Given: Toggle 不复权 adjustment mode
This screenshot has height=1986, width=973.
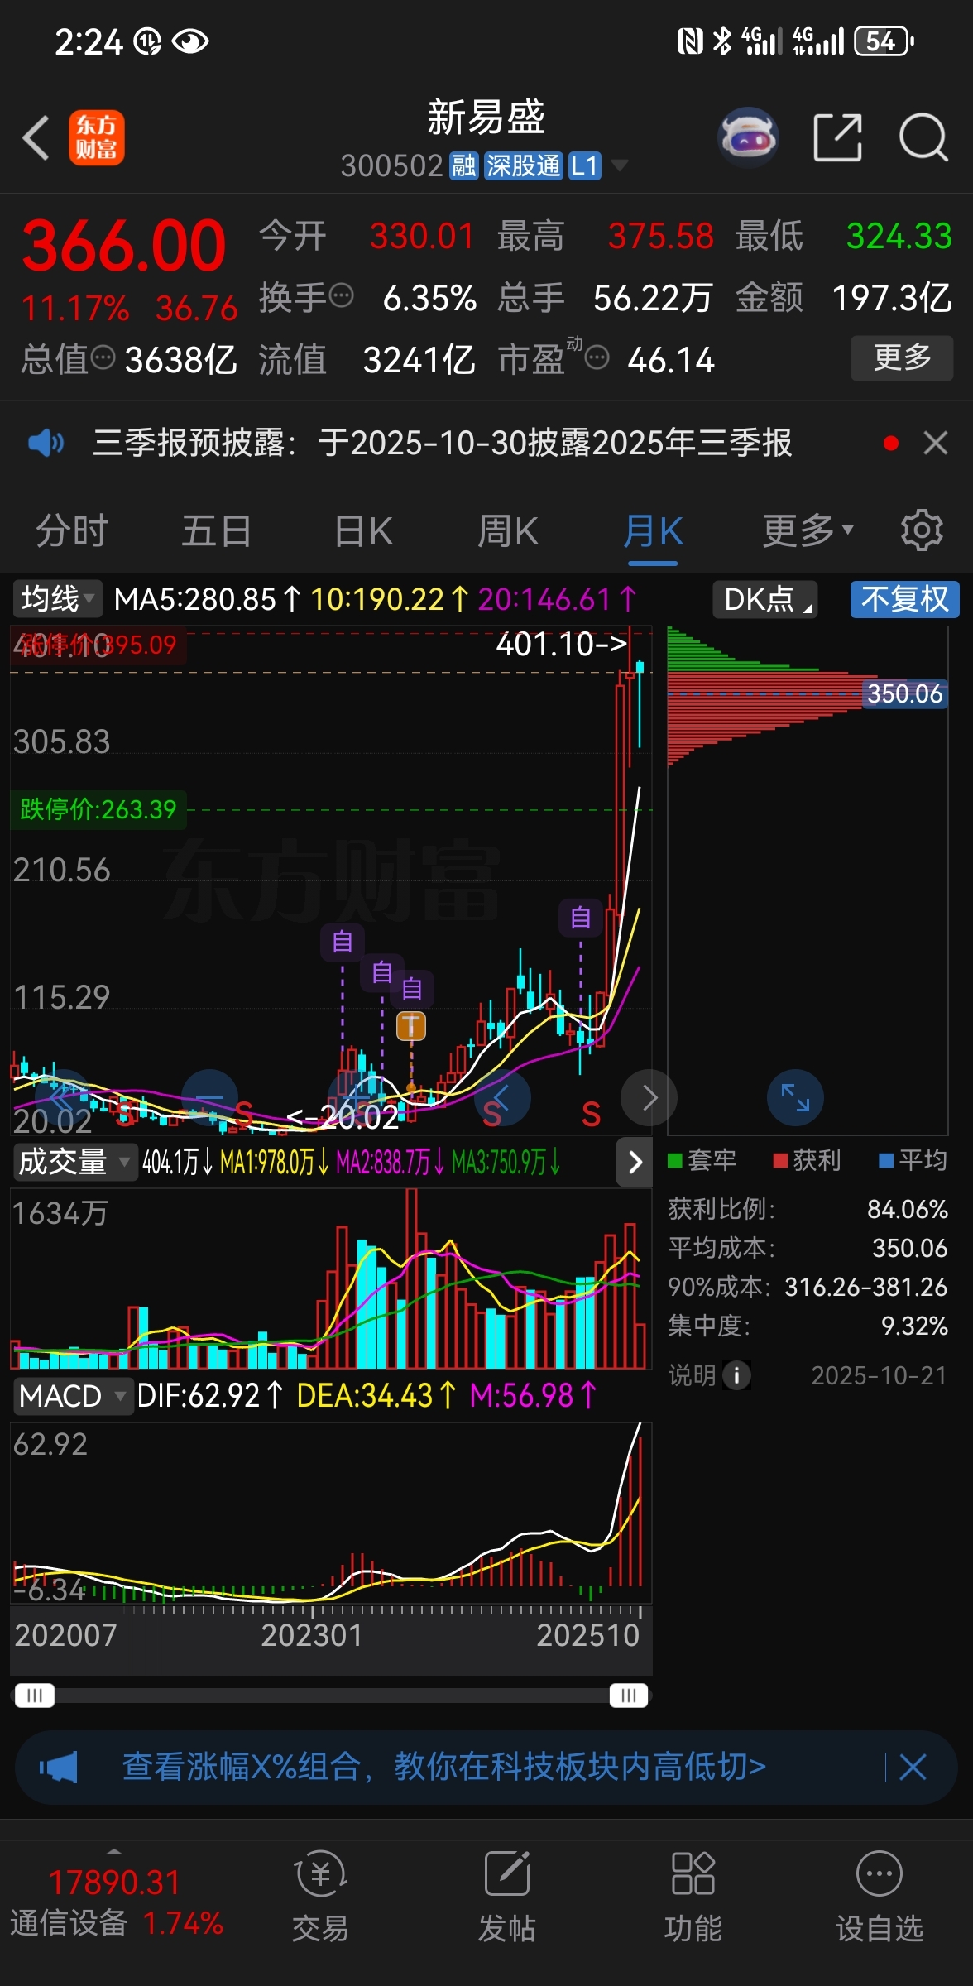Looking at the screenshot, I should (904, 599).
